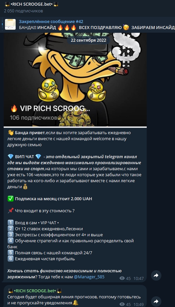Click the red pushpin emoji before 'Что входит'
175x307 pixels.
coord(10,211)
